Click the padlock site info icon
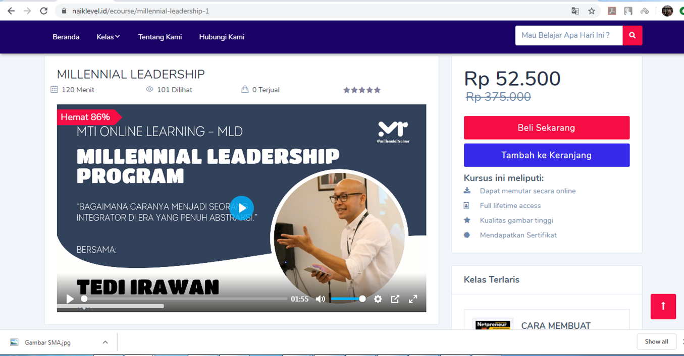Screen dimensions: 684x356 [x=64, y=11]
